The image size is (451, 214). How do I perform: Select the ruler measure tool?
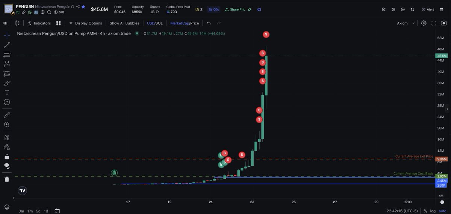pyautogui.click(x=7, y=115)
